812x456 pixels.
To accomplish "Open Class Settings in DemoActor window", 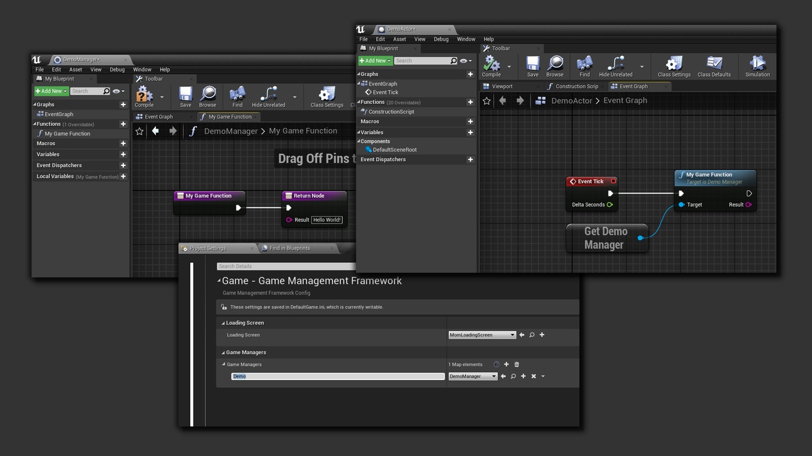I will (x=674, y=66).
